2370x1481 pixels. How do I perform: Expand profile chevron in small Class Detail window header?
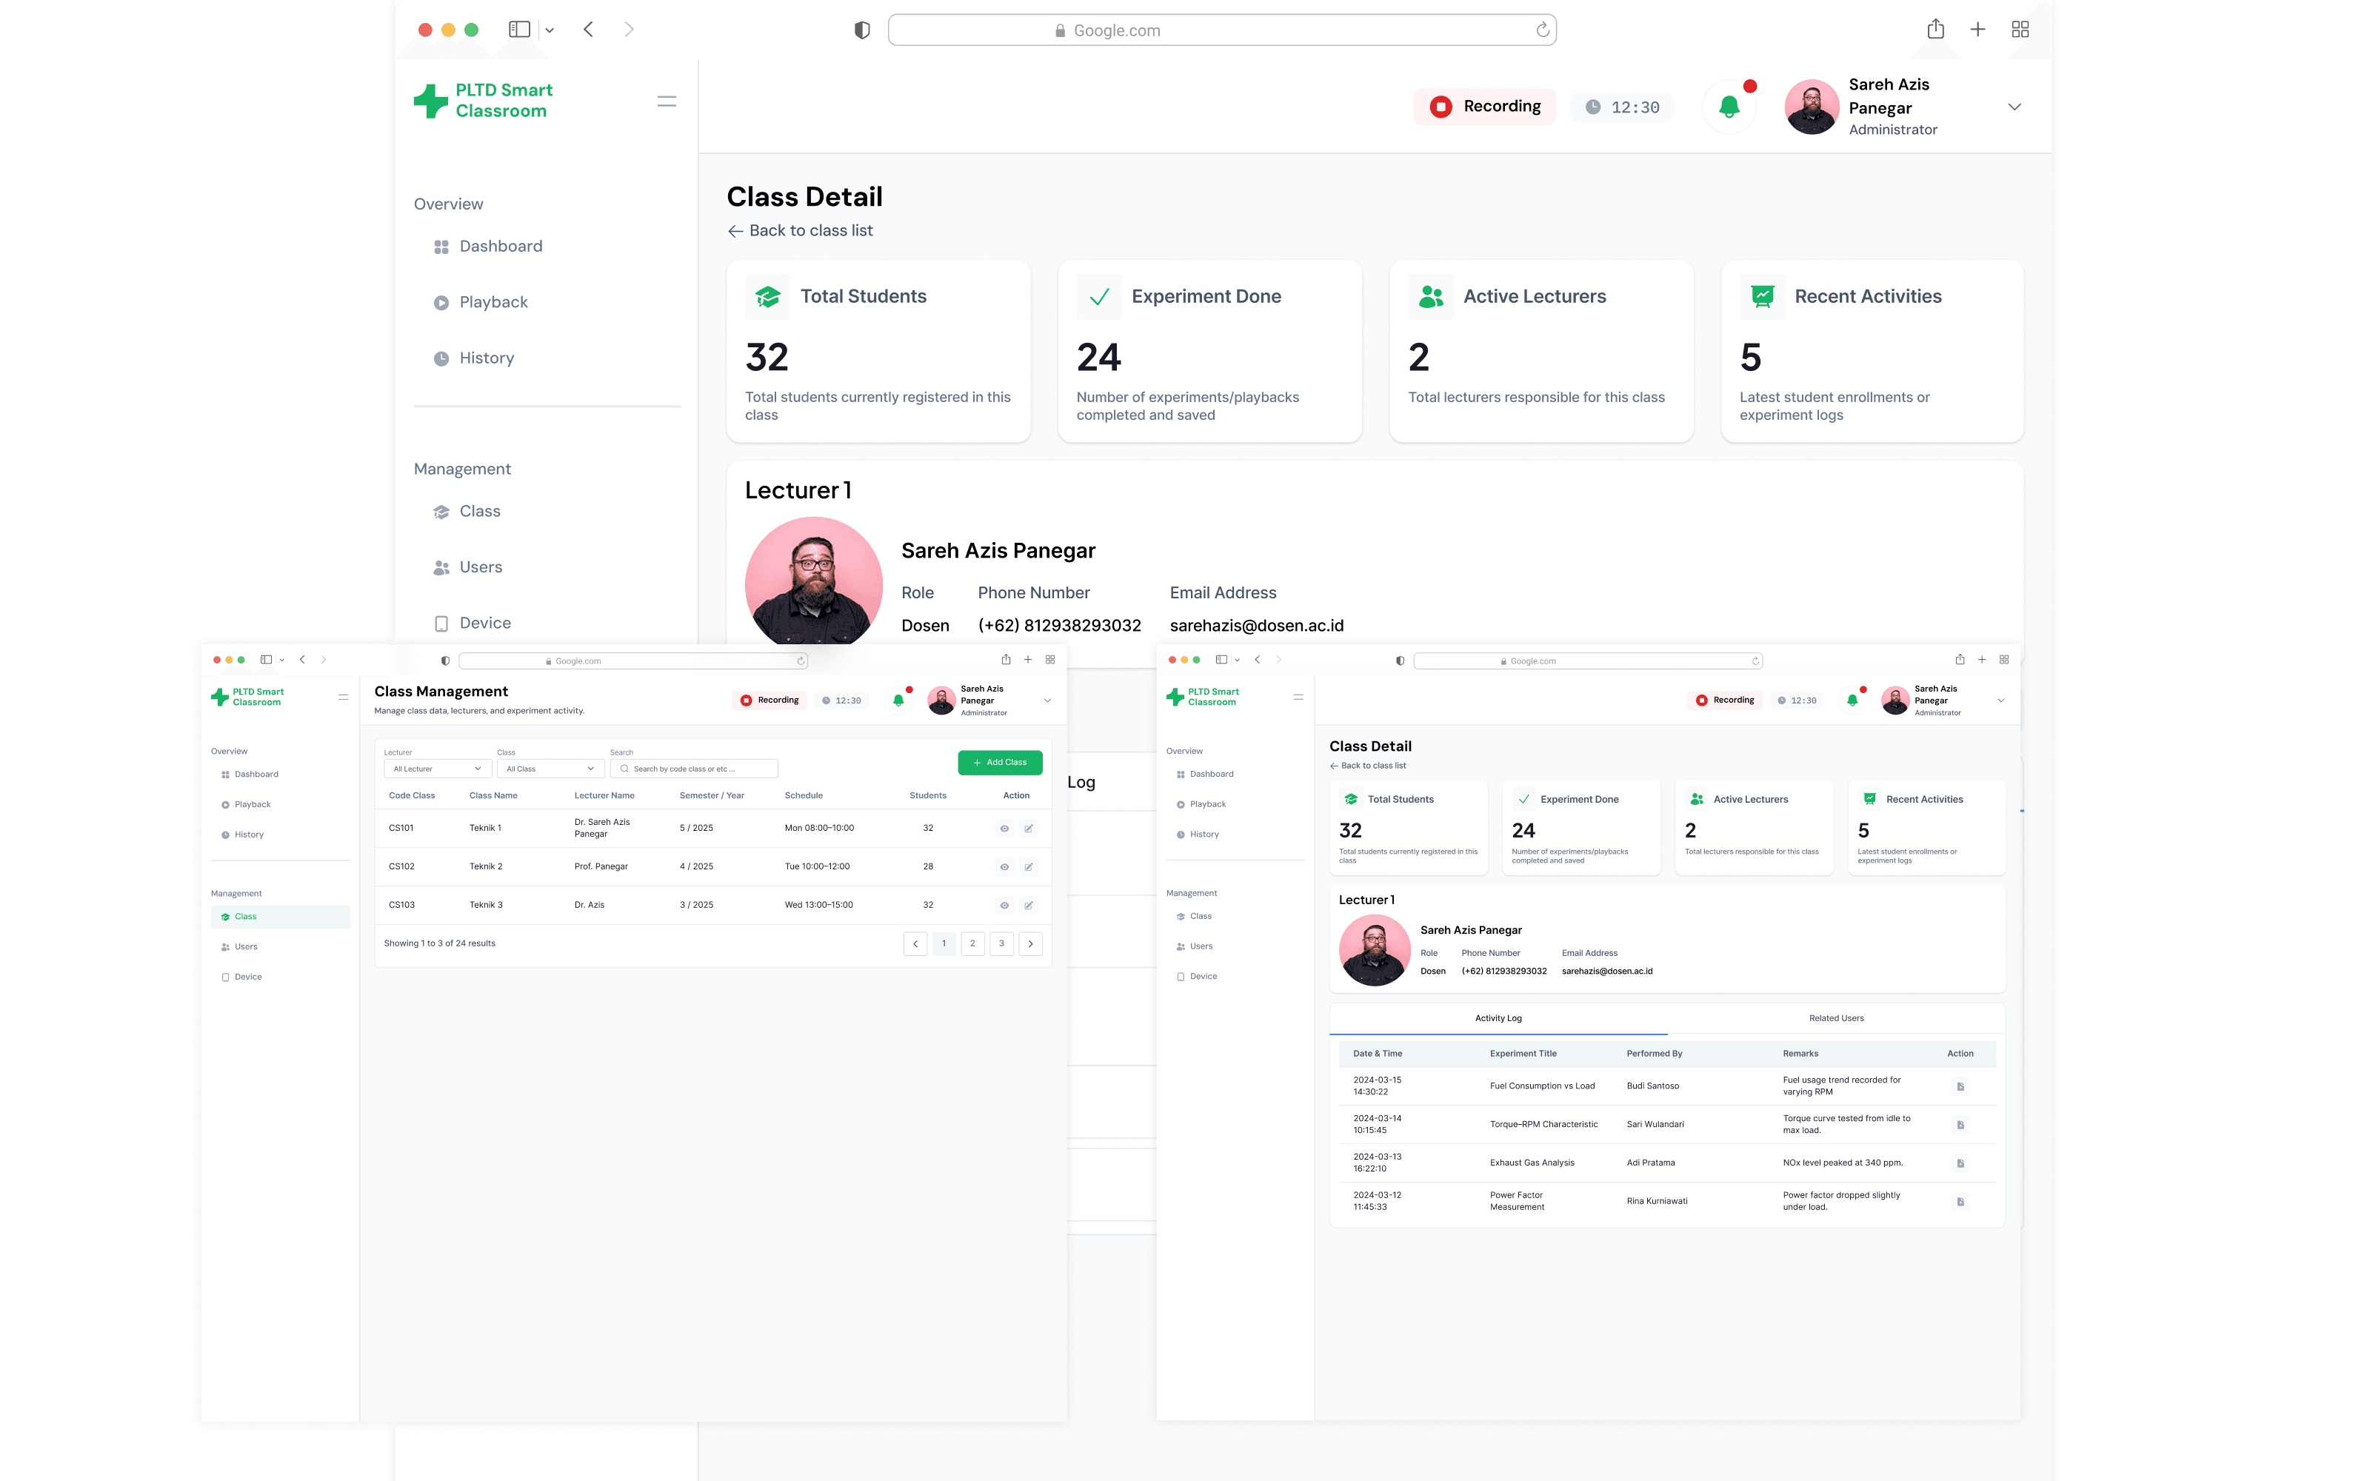pyautogui.click(x=2000, y=701)
